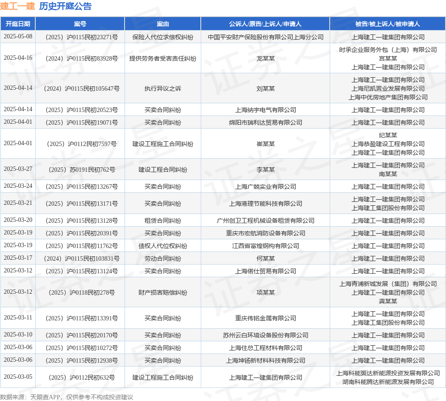Click plaintiff 上海纳宇电气有限公司
This screenshot has width=446, height=401.
pos(265,110)
